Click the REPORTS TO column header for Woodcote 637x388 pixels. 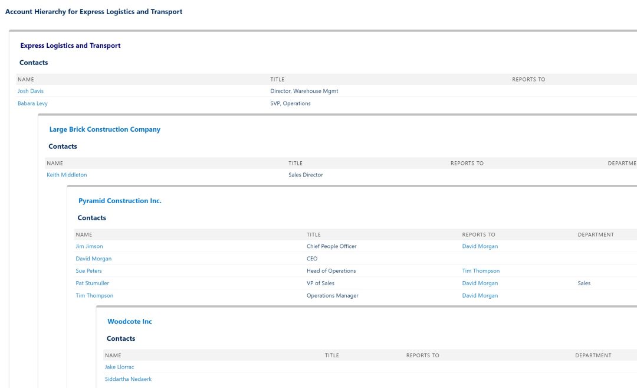tap(422, 355)
